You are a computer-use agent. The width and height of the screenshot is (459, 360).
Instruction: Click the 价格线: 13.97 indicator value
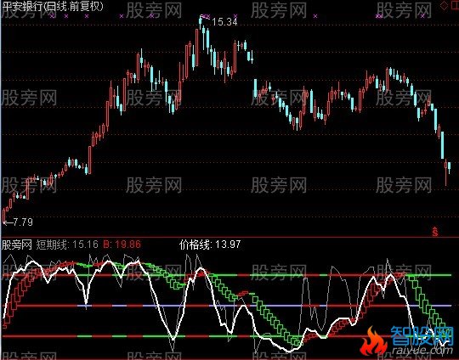(210, 245)
